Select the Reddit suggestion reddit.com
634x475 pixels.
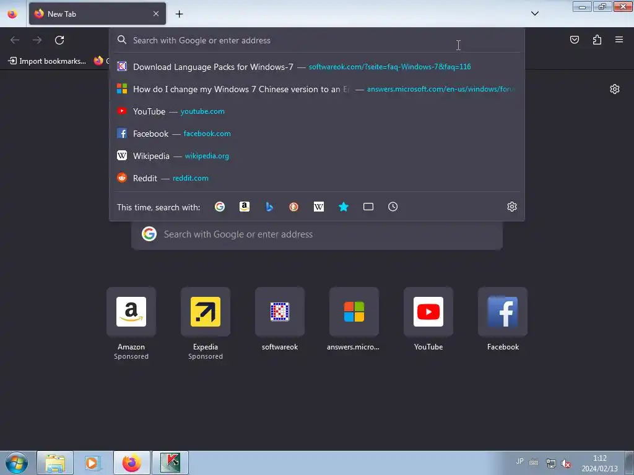coord(316,178)
